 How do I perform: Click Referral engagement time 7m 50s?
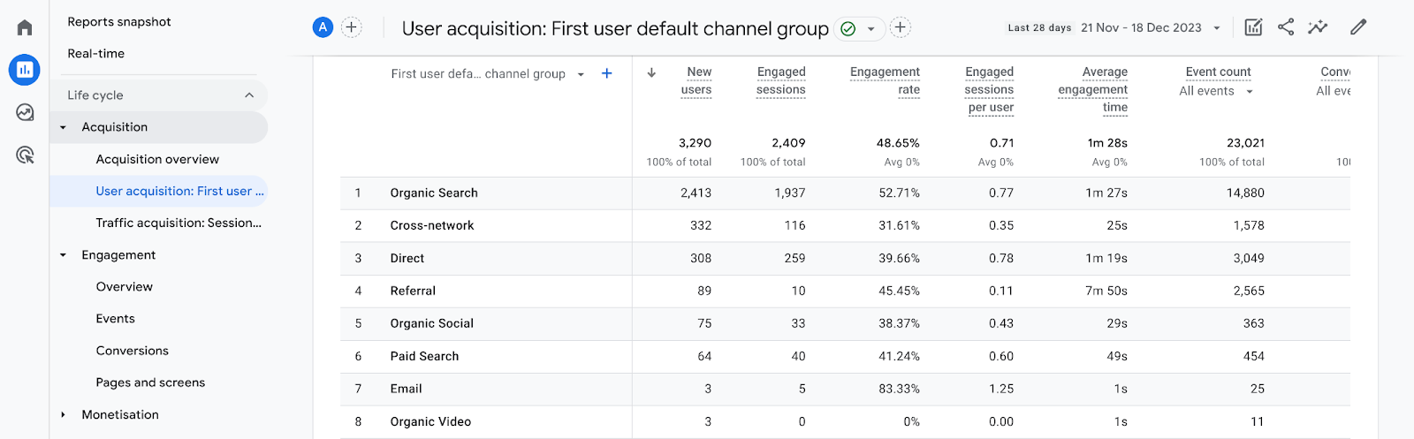[x=1106, y=291]
